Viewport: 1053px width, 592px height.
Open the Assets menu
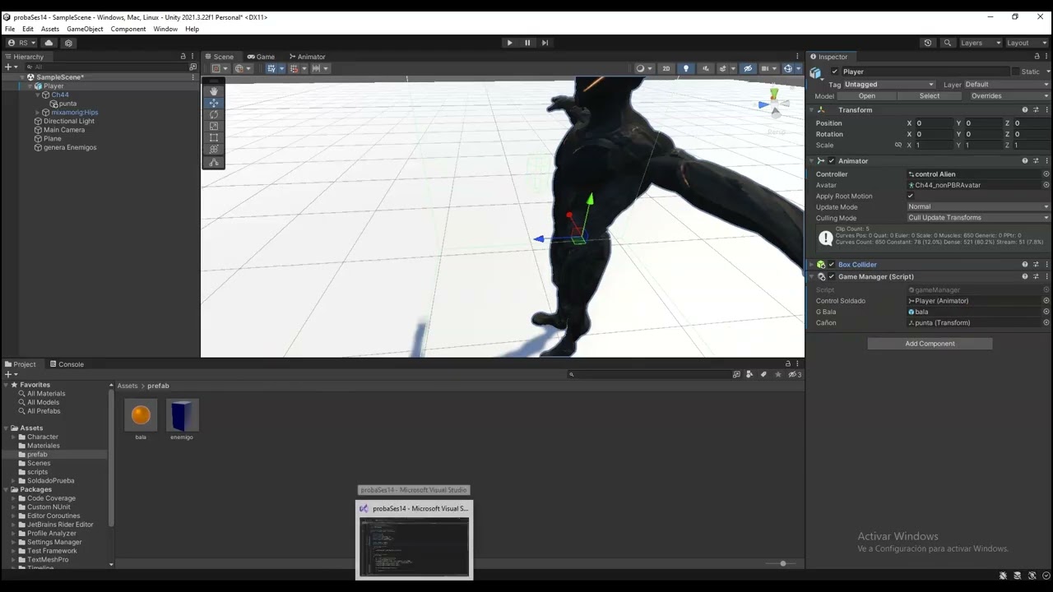(50, 29)
